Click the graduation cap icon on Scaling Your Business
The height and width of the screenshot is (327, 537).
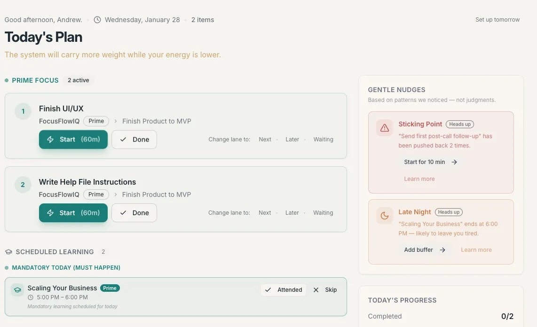pyautogui.click(x=17, y=290)
